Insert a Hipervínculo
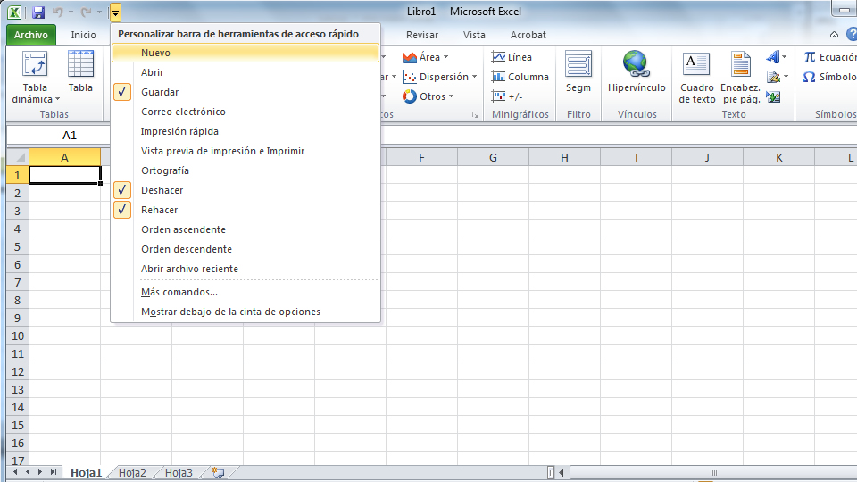This screenshot has width=857, height=482. (x=637, y=71)
